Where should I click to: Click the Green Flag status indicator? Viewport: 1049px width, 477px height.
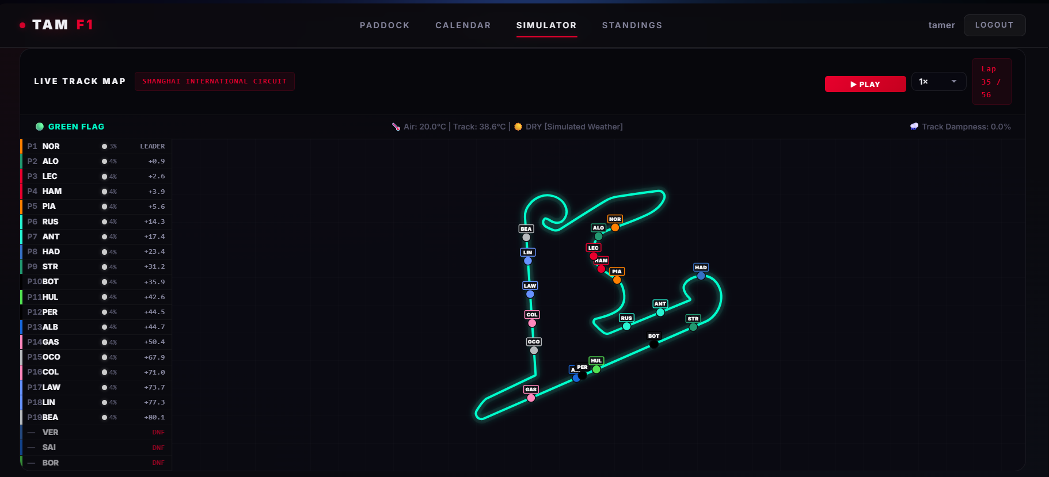(x=70, y=127)
